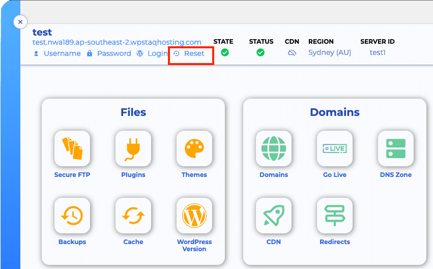433x269 pixels.
Task: Click the Cache refresh icon
Action: click(x=133, y=216)
